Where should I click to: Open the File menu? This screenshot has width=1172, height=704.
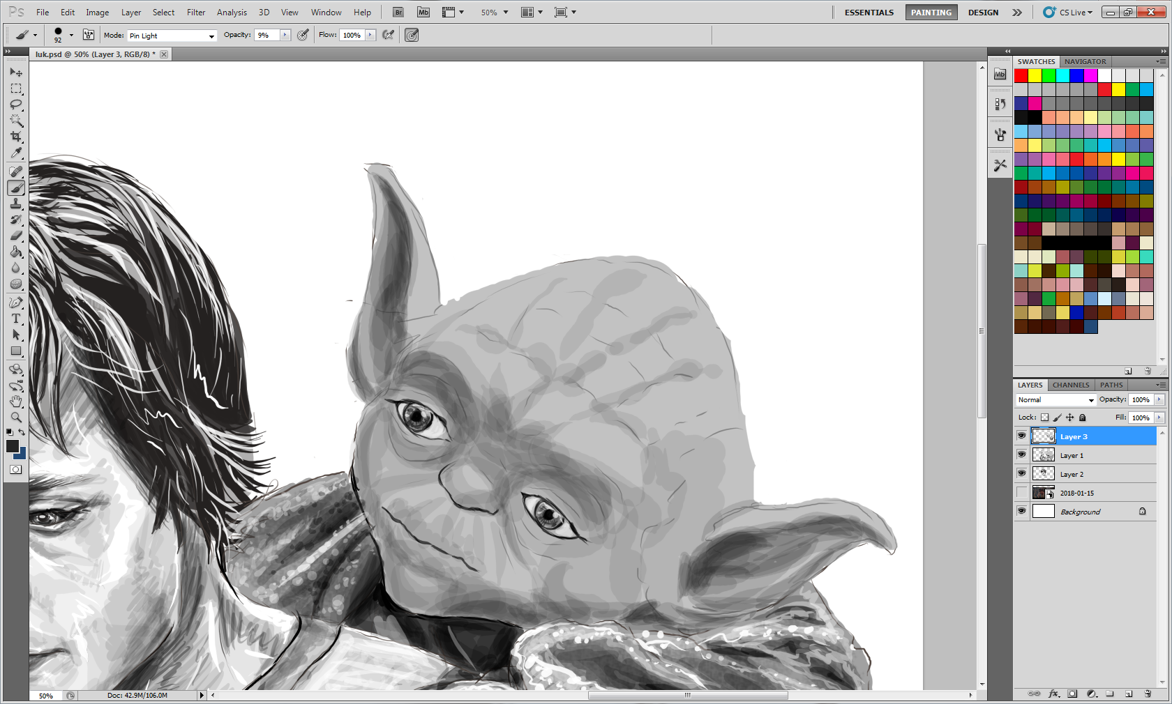point(43,13)
